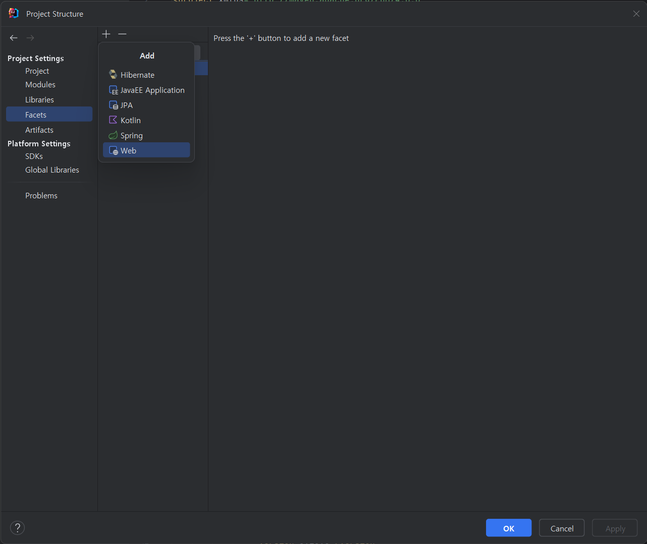Go back with the left arrow
Image resolution: width=647 pixels, height=544 pixels.
pos(14,38)
